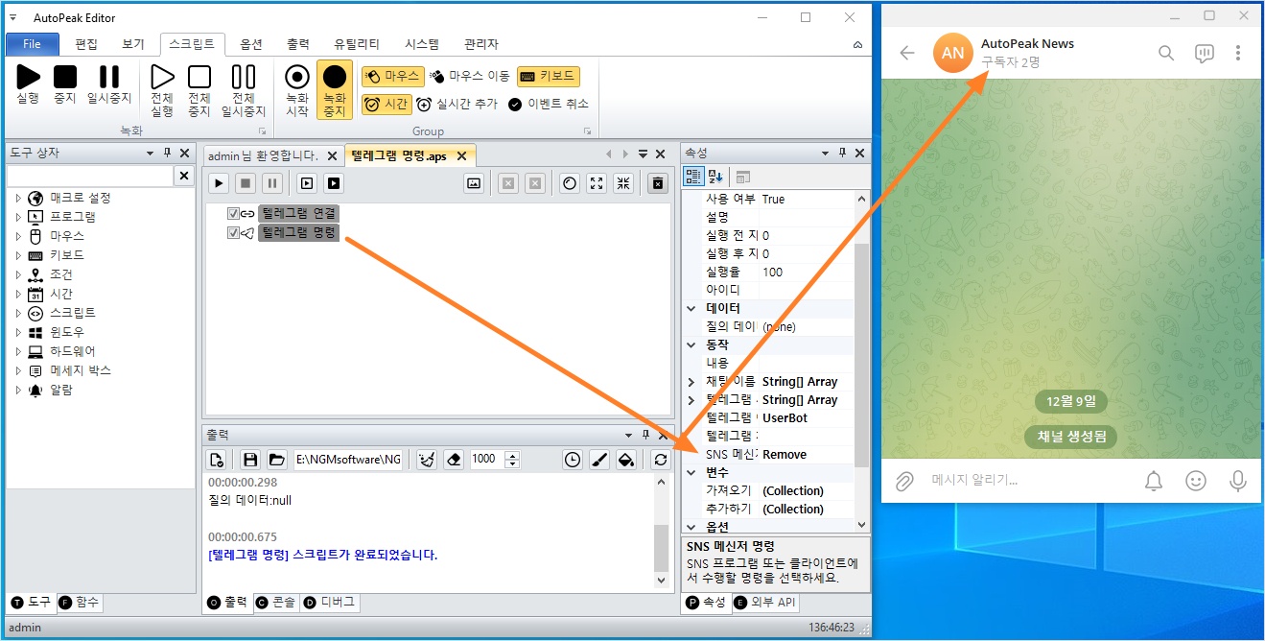This screenshot has width=1265, height=641.
Task: Toggle the 키보드 recording option
Action: [x=548, y=76]
